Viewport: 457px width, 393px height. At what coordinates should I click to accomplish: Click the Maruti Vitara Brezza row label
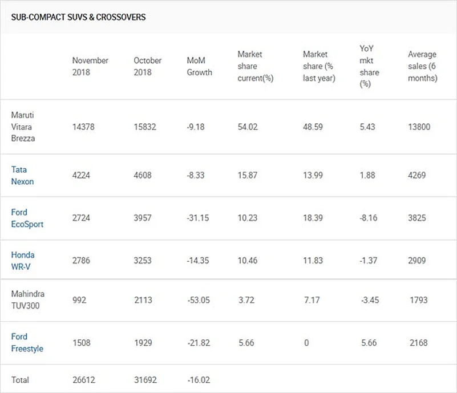[x=23, y=127]
